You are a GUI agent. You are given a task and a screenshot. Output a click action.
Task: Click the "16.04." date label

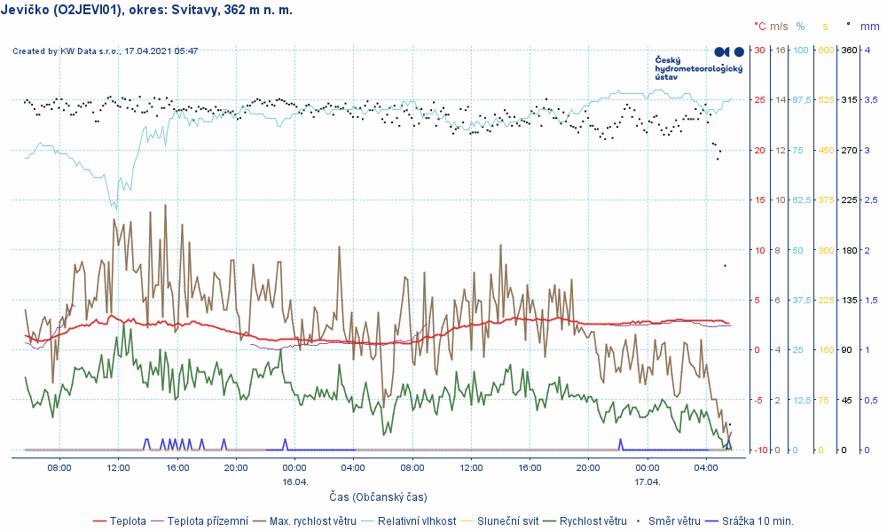[x=294, y=481]
